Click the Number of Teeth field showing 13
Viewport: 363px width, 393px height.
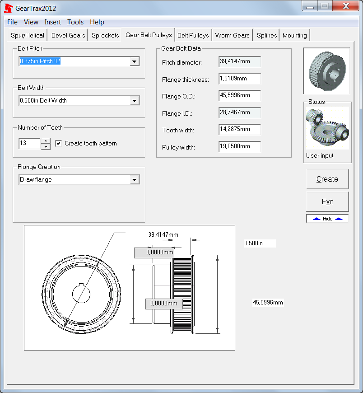click(x=29, y=143)
